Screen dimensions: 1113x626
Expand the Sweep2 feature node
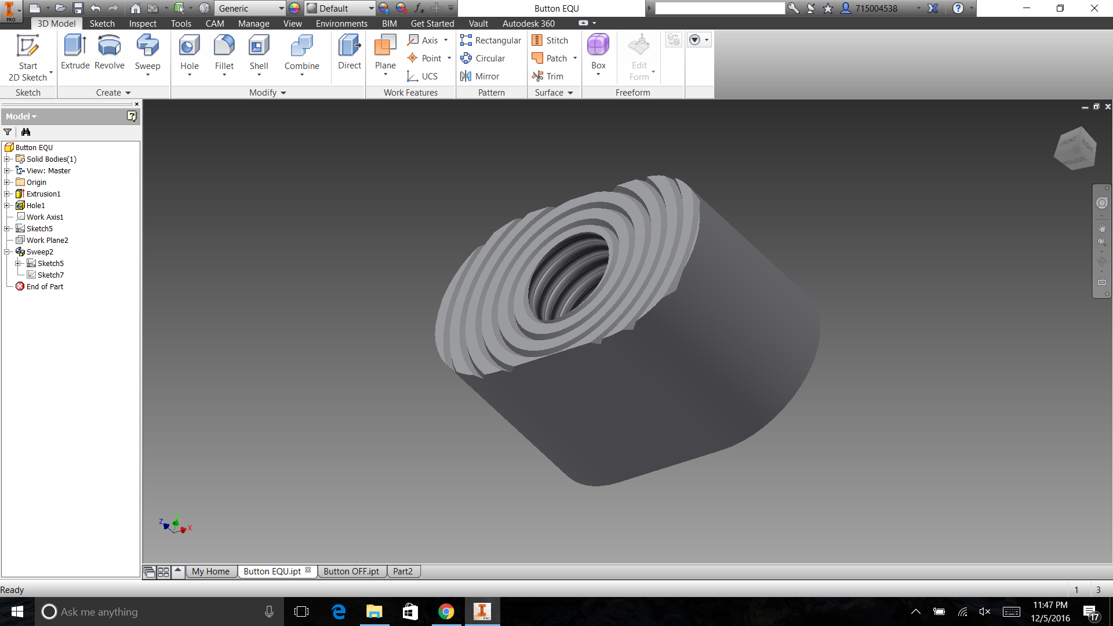(6, 252)
